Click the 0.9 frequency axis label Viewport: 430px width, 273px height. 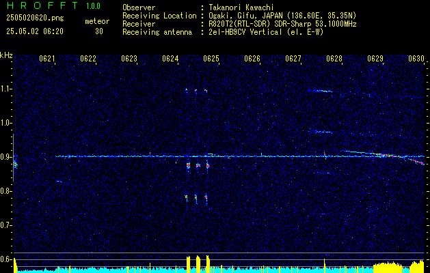[x=6, y=157]
